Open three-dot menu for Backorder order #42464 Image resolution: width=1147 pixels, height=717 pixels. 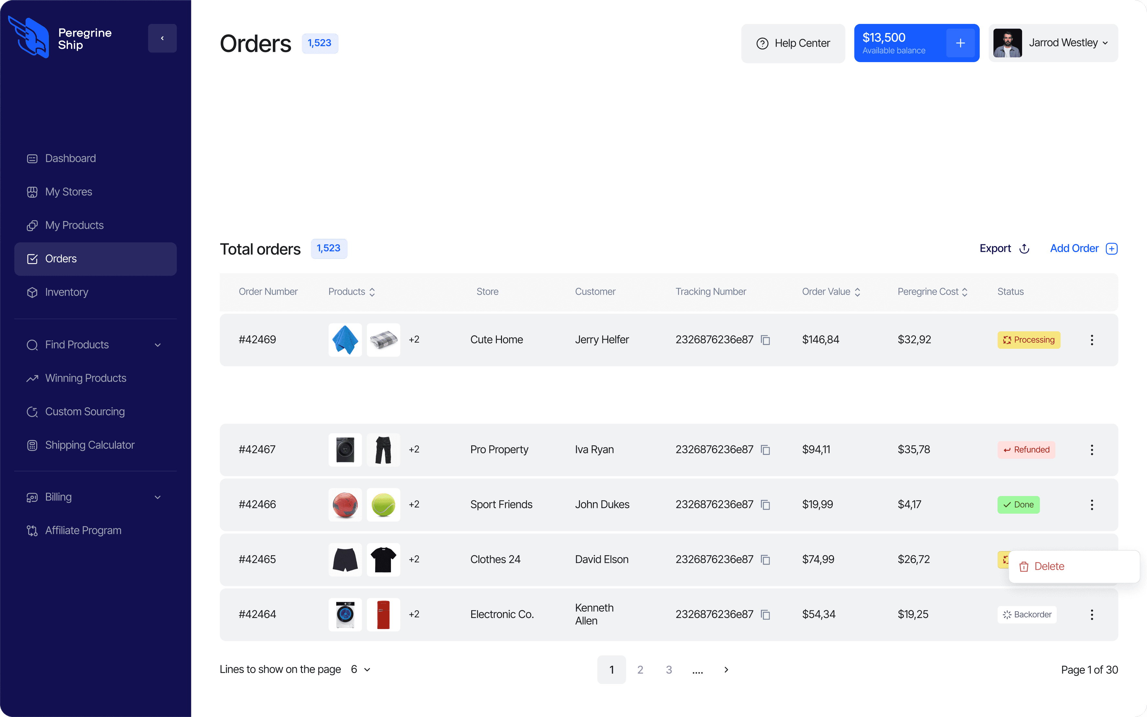[x=1092, y=614]
